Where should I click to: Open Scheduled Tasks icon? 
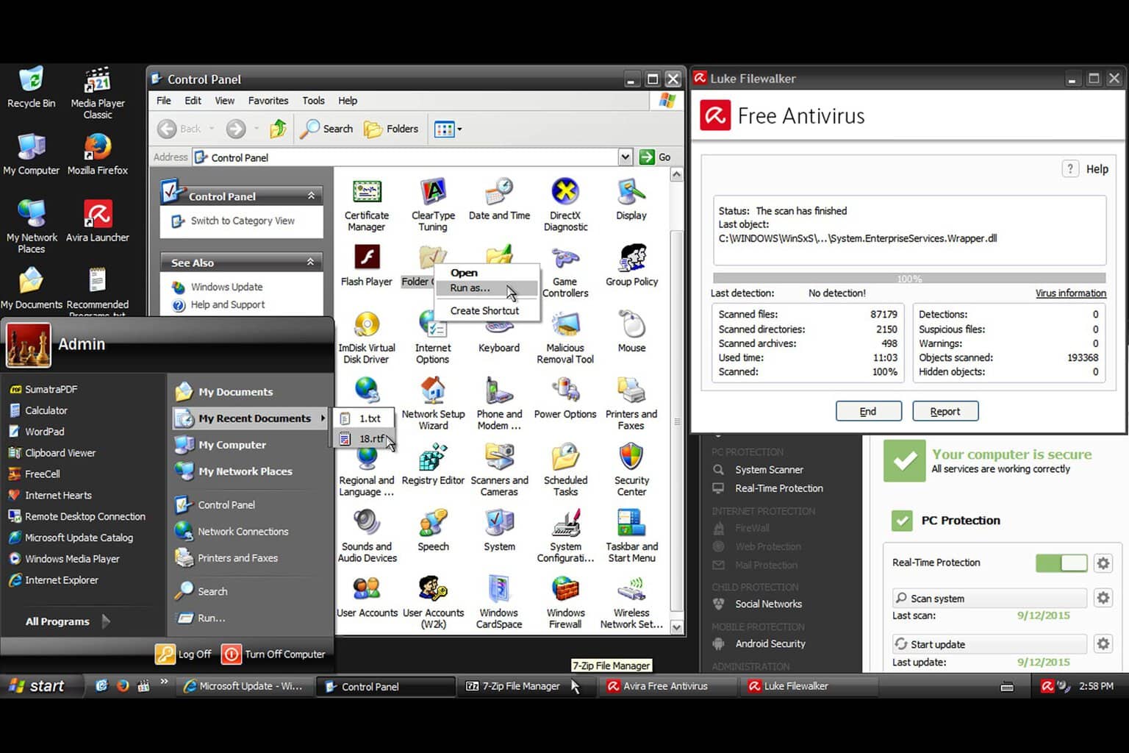tap(565, 469)
